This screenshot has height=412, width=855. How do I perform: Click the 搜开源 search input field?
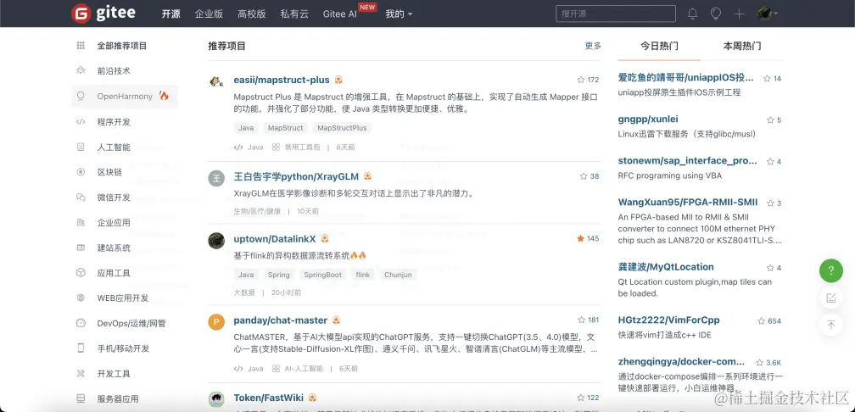[616, 14]
